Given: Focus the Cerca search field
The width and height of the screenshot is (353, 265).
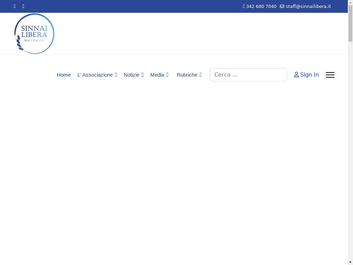Looking at the screenshot, I should [248, 75].
